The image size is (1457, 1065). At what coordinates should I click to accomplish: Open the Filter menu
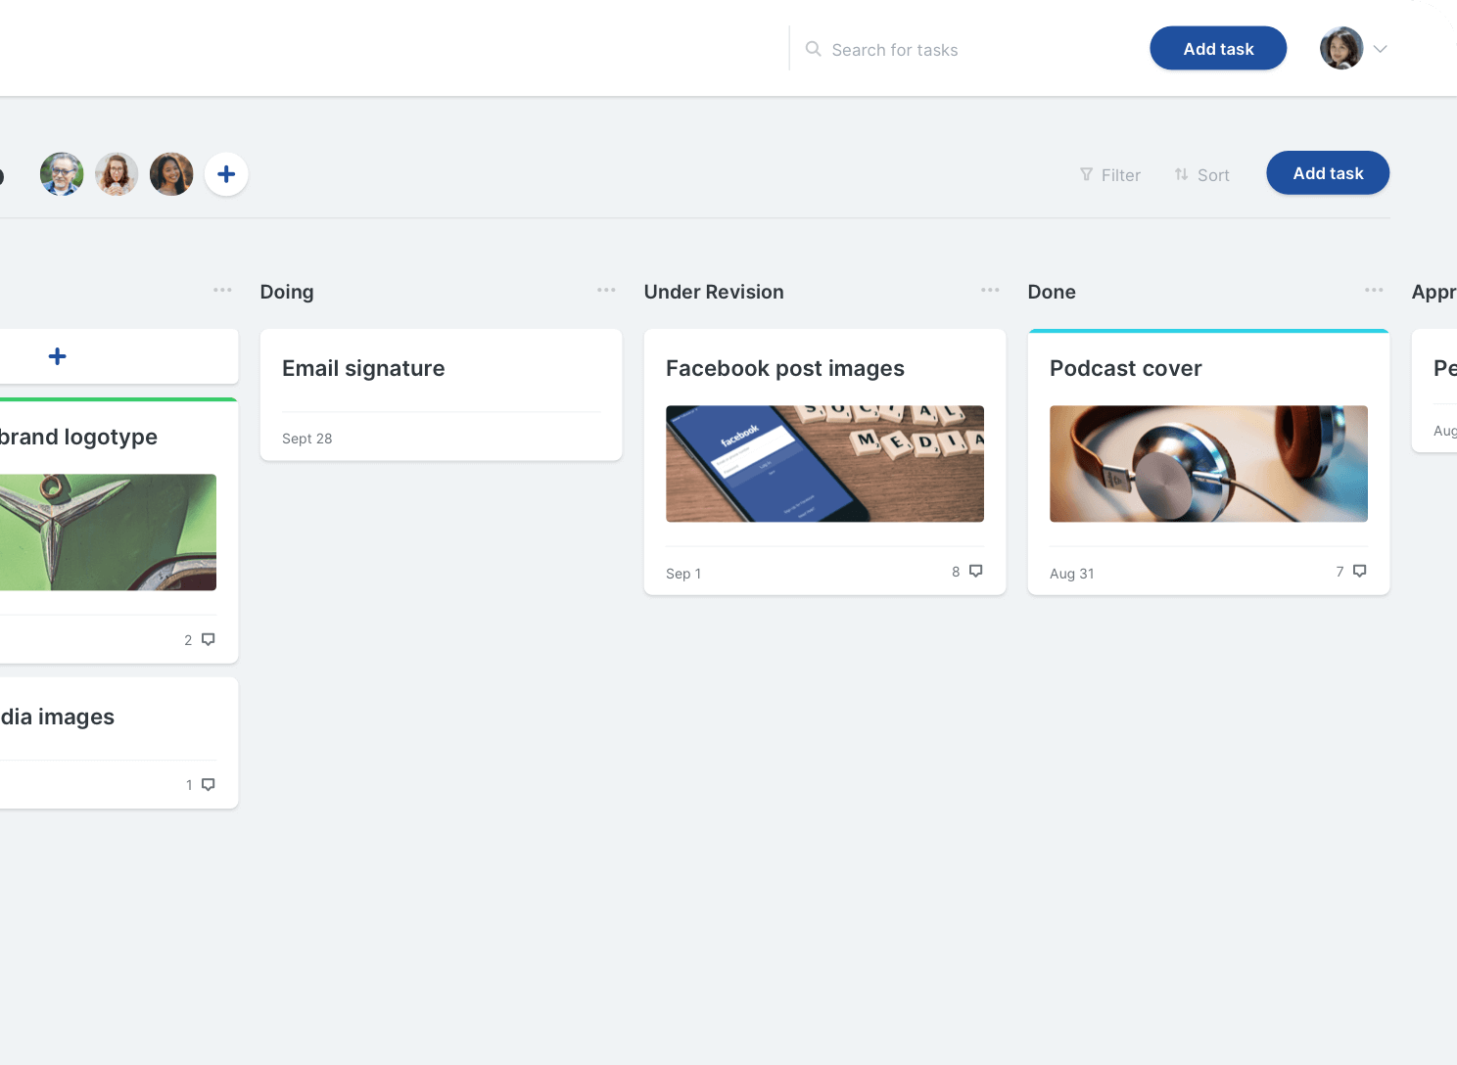pos(1110,175)
